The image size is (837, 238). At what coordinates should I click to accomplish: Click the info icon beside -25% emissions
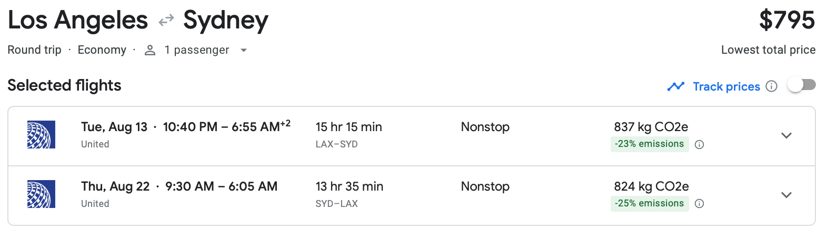click(x=700, y=204)
